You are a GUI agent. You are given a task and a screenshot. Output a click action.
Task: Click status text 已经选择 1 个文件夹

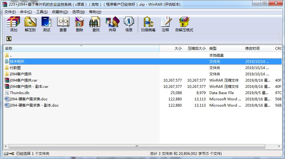pos(33,154)
